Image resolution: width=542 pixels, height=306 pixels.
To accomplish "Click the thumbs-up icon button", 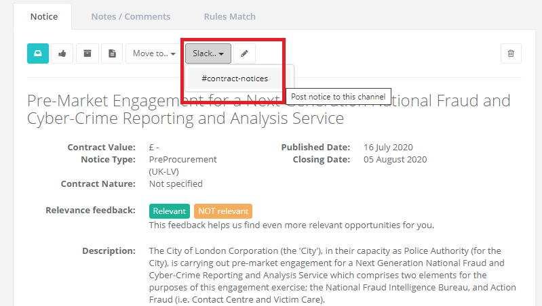I will coord(62,53).
